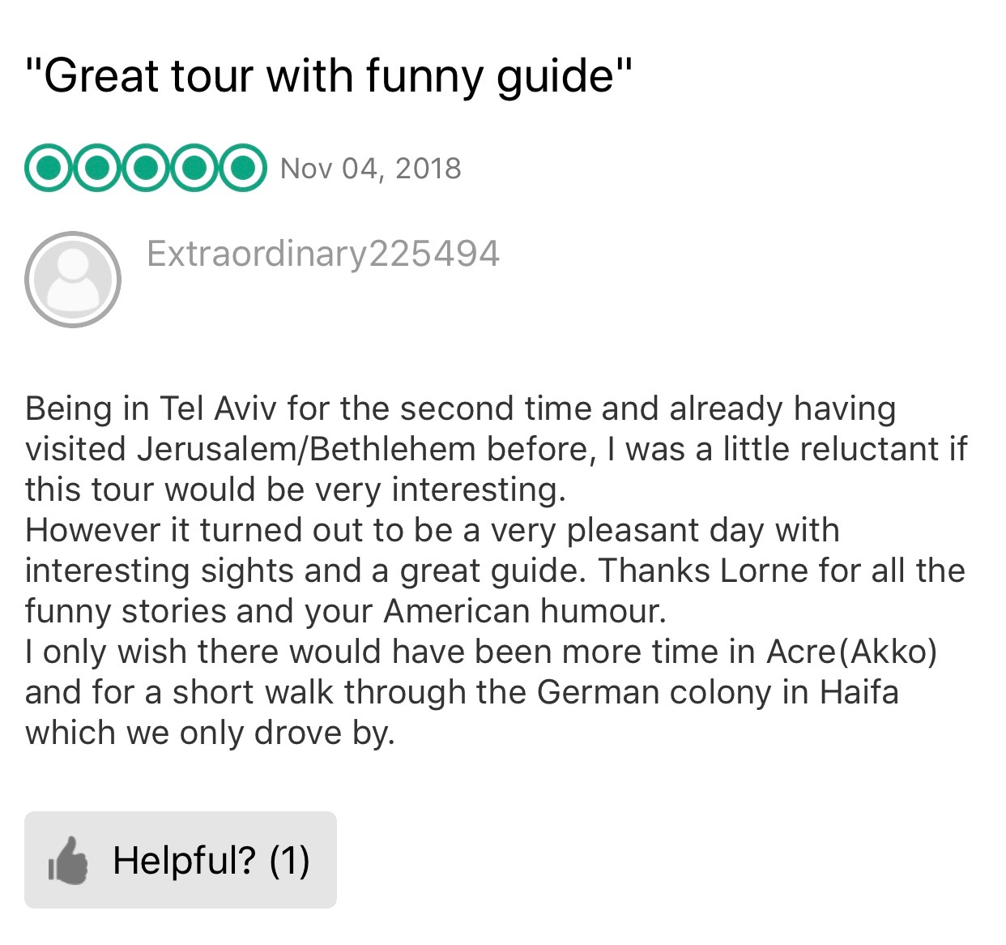
Task: Click the second green rating bubble
Action: click(97, 169)
